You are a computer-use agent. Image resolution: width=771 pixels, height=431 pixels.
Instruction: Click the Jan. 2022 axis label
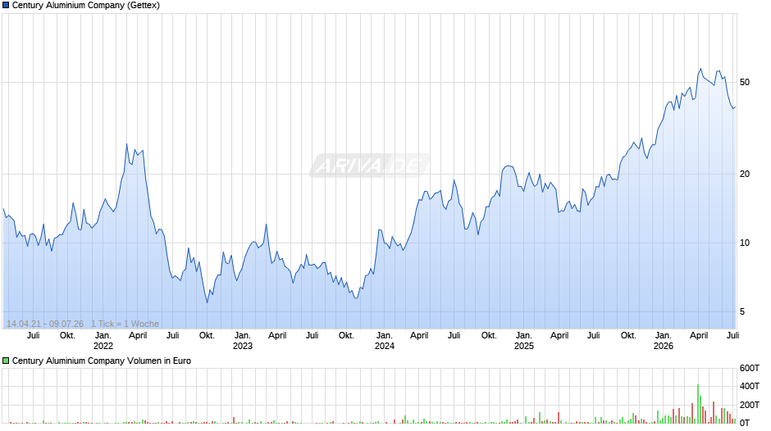103,341
